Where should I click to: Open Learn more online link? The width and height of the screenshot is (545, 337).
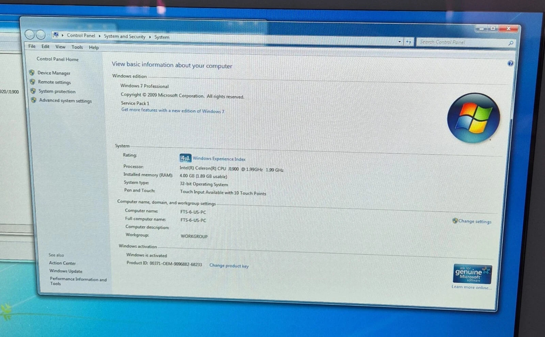pyautogui.click(x=472, y=287)
